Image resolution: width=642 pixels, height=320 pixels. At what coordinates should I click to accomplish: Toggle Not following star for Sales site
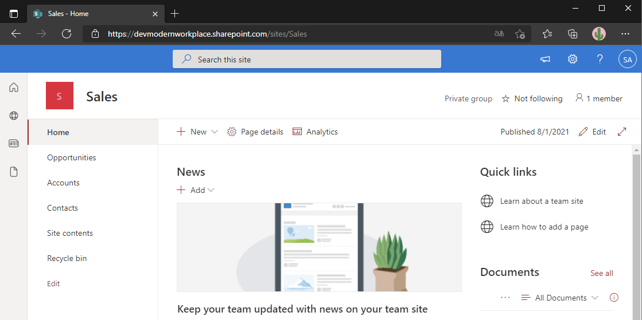coord(532,98)
